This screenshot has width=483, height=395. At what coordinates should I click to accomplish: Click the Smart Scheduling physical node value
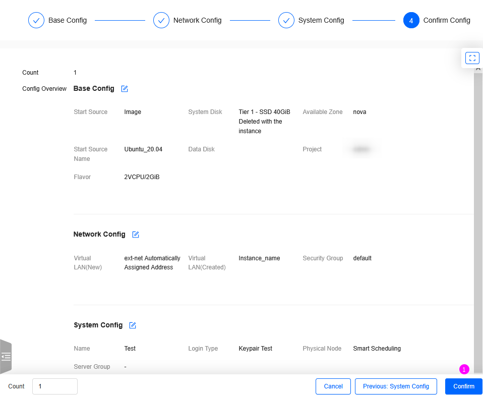coord(377,349)
